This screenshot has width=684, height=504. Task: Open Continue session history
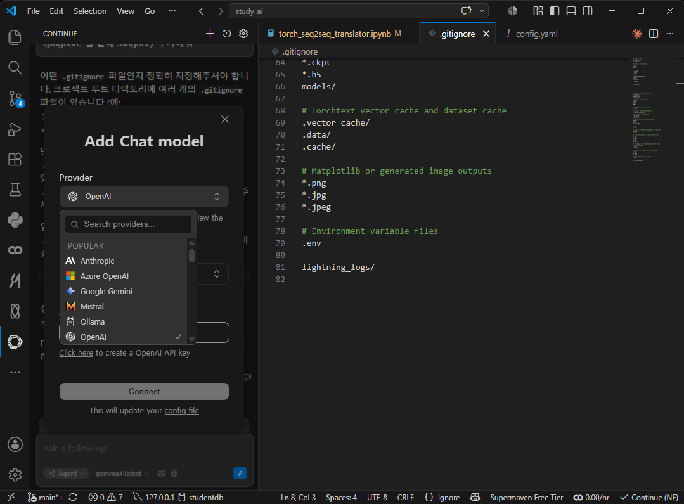point(227,34)
